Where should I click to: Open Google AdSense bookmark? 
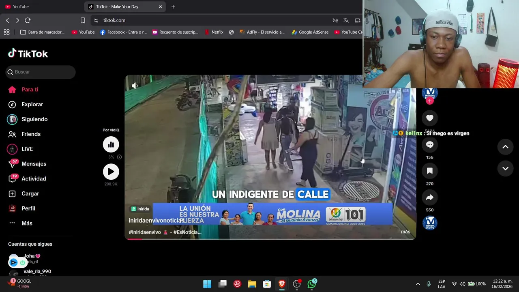click(x=310, y=32)
